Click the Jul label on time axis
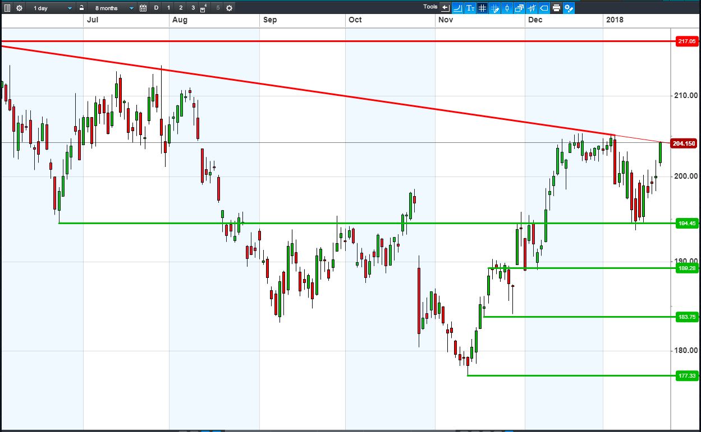701x432 pixels. coord(93,20)
